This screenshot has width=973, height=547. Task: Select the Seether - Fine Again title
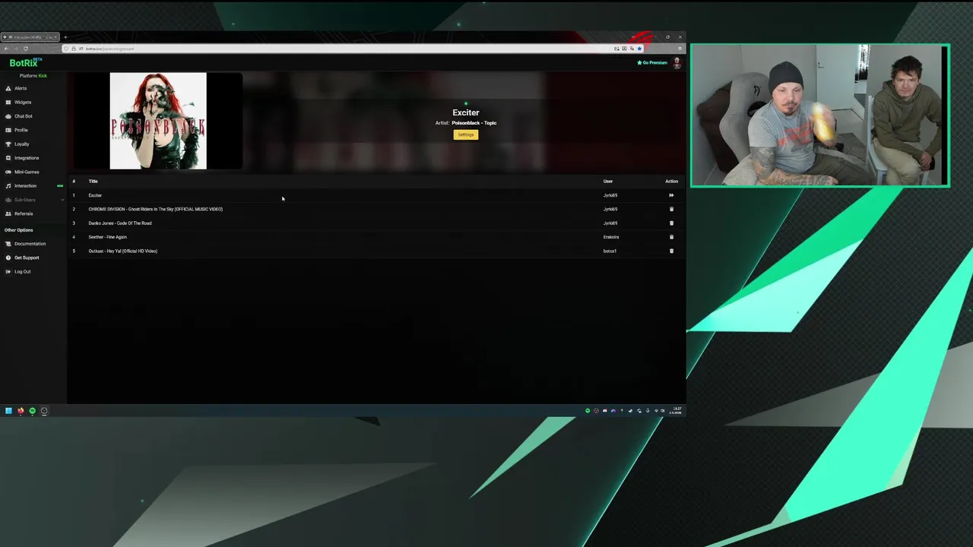[x=107, y=237]
